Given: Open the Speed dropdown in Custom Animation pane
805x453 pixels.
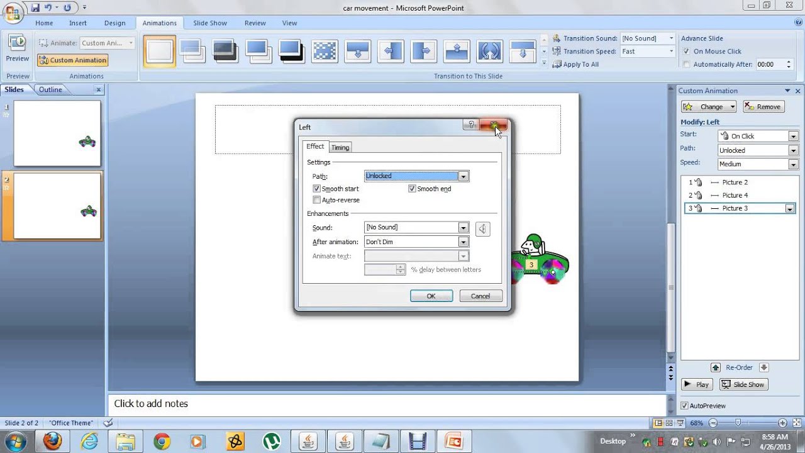Looking at the screenshot, I should pyautogui.click(x=793, y=164).
